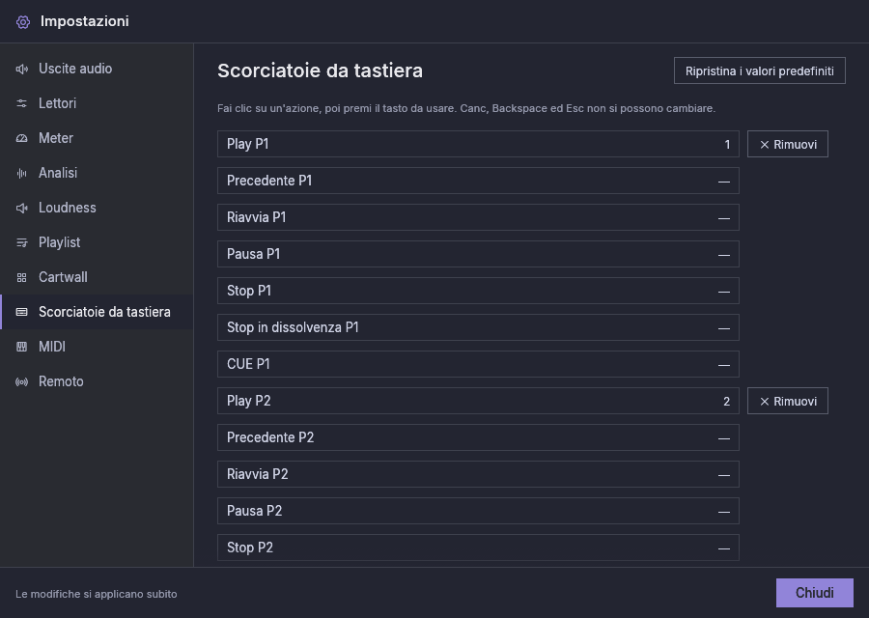The image size is (869, 618).
Task: Open the Analisi section
Action: pyautogui.click(x=97, y=174)
